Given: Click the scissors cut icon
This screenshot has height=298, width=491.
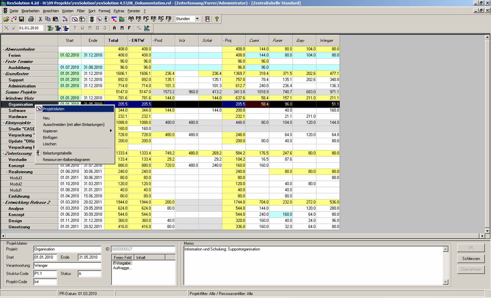Looking at the screenshot, I should point(40,19).
